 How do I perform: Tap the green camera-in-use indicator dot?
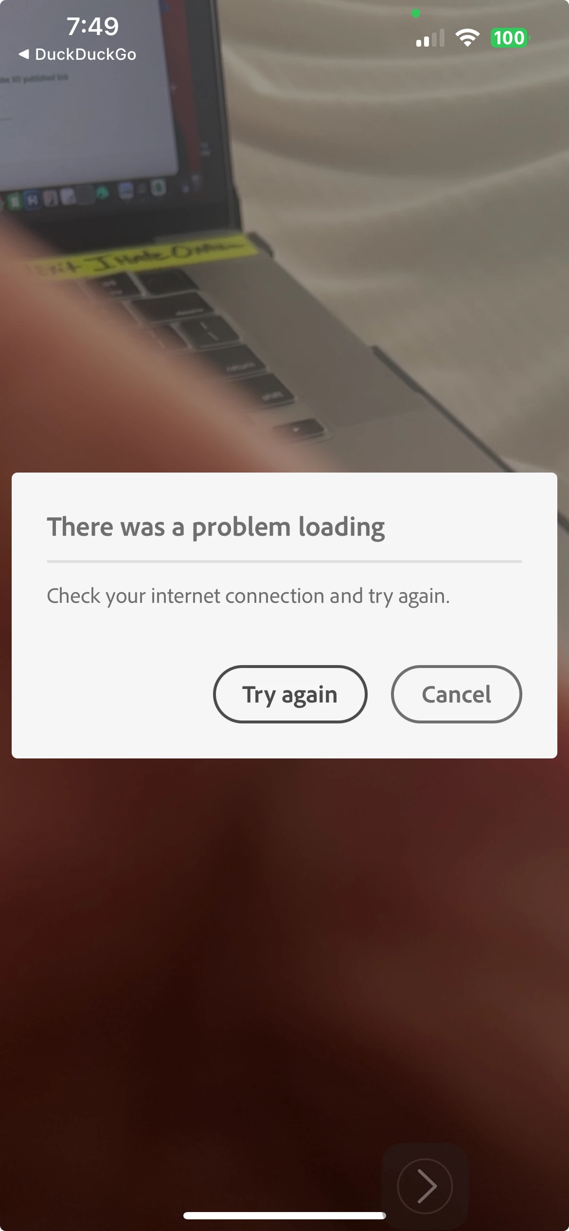point(416,13)
